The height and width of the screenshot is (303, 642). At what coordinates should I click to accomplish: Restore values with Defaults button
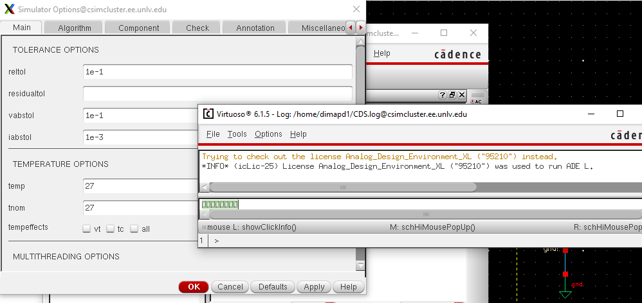(x=273, y=287)
